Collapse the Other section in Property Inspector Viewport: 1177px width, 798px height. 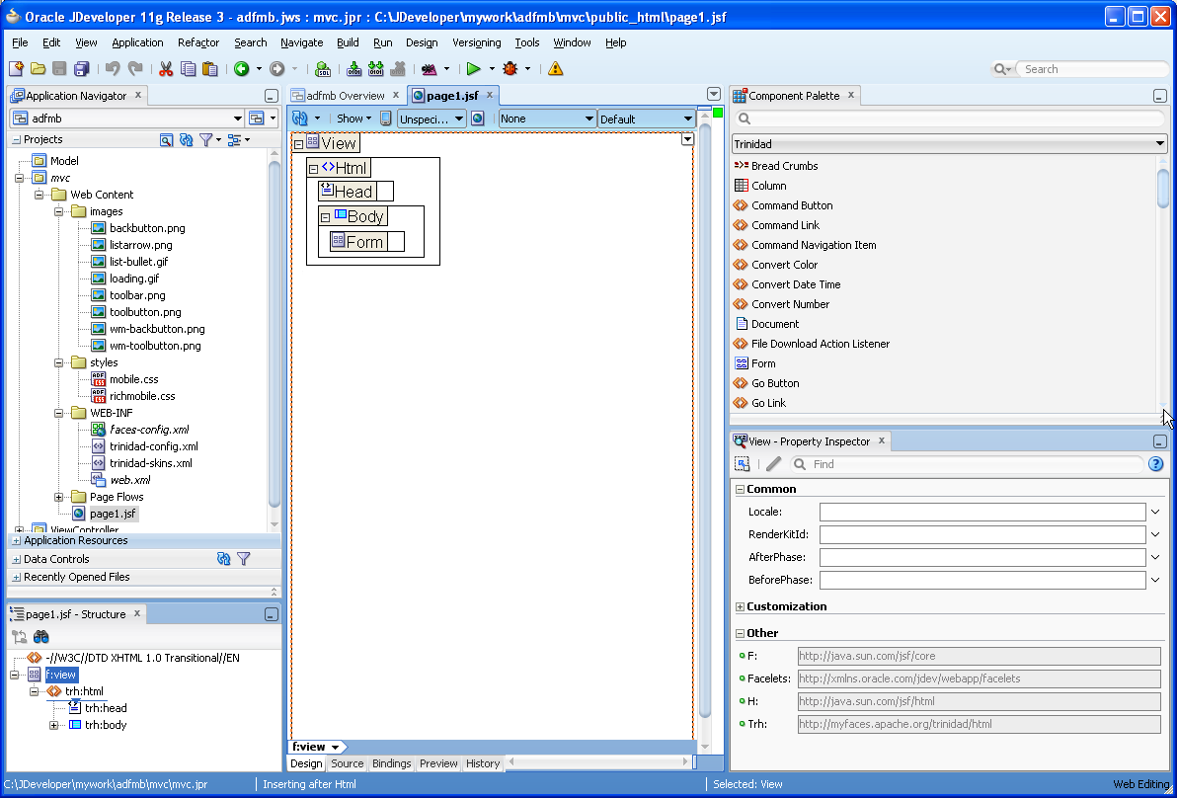pyautogui.click(x=741, y=633)
